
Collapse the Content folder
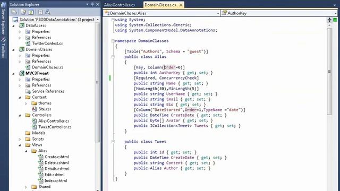[x=20, y=97]
